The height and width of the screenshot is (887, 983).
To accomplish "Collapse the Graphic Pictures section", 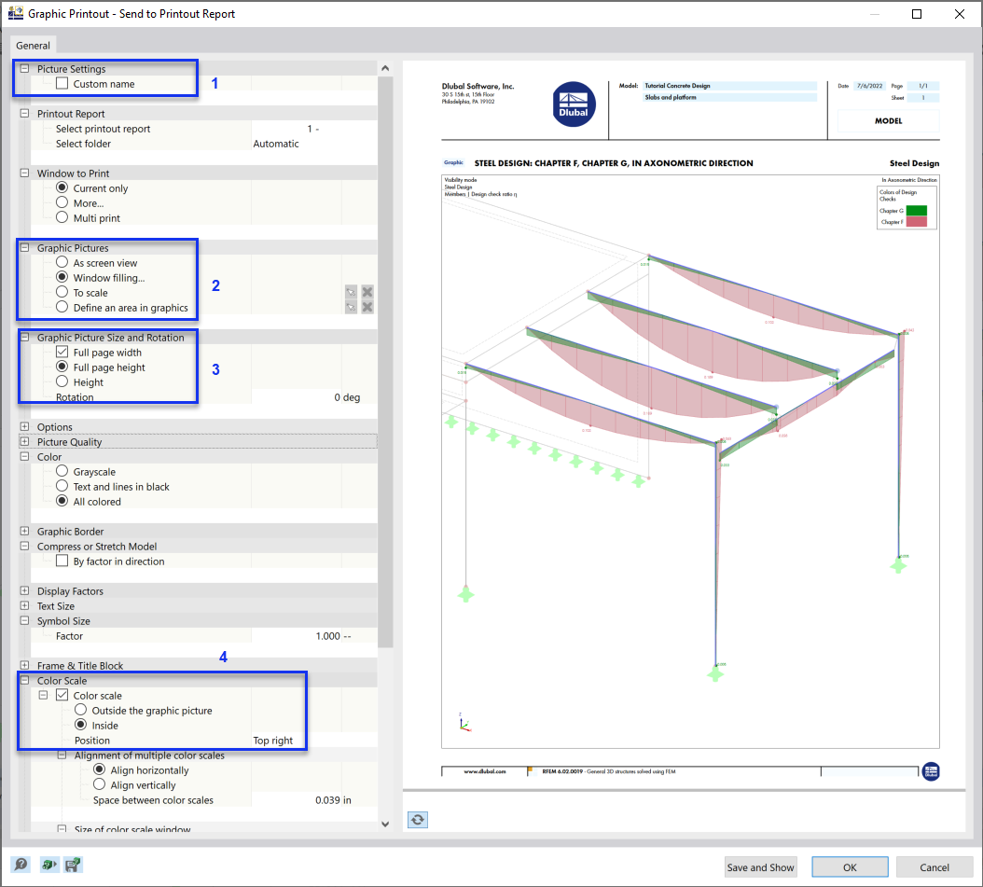I will pos(24,247).
